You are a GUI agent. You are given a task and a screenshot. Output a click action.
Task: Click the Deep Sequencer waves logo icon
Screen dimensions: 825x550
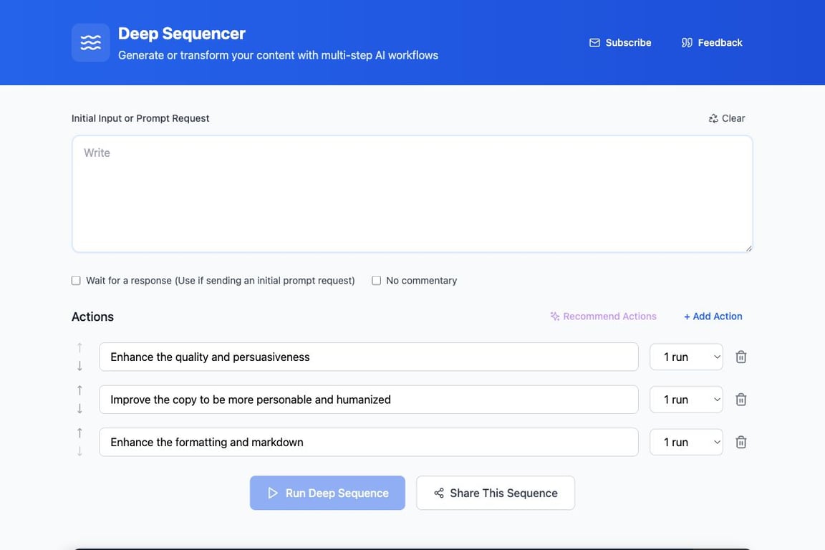click(91, 43)
